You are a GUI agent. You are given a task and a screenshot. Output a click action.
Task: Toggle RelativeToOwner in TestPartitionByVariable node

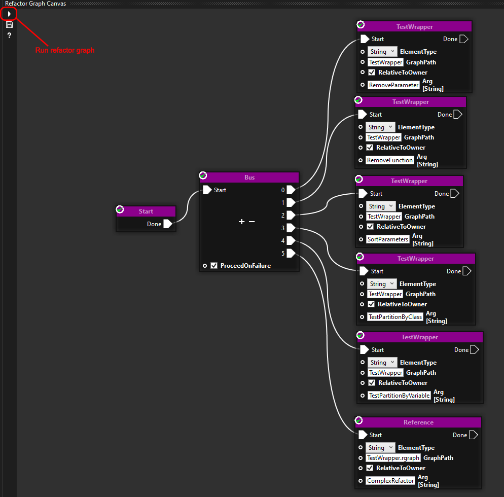(372, 383)
